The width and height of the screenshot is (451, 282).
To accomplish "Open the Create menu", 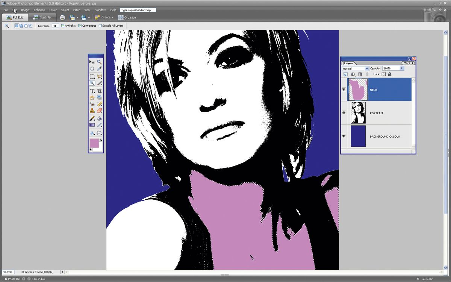I will pos(104,17).
